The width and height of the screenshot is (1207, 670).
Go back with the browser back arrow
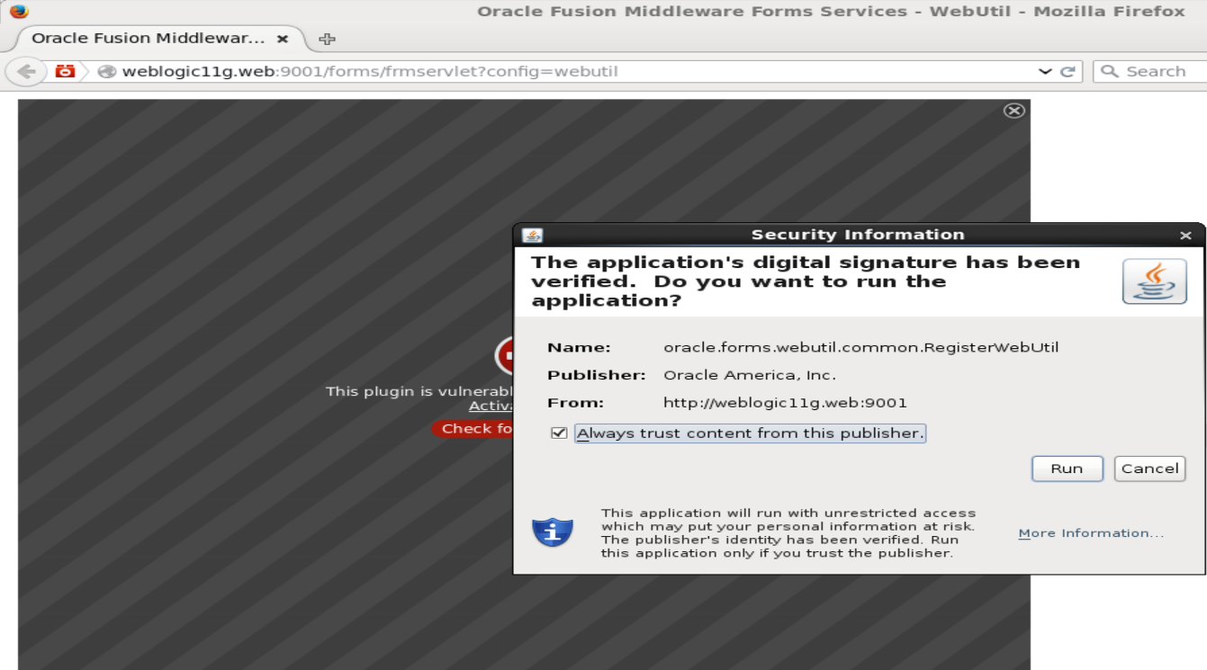tap(26, 71)
